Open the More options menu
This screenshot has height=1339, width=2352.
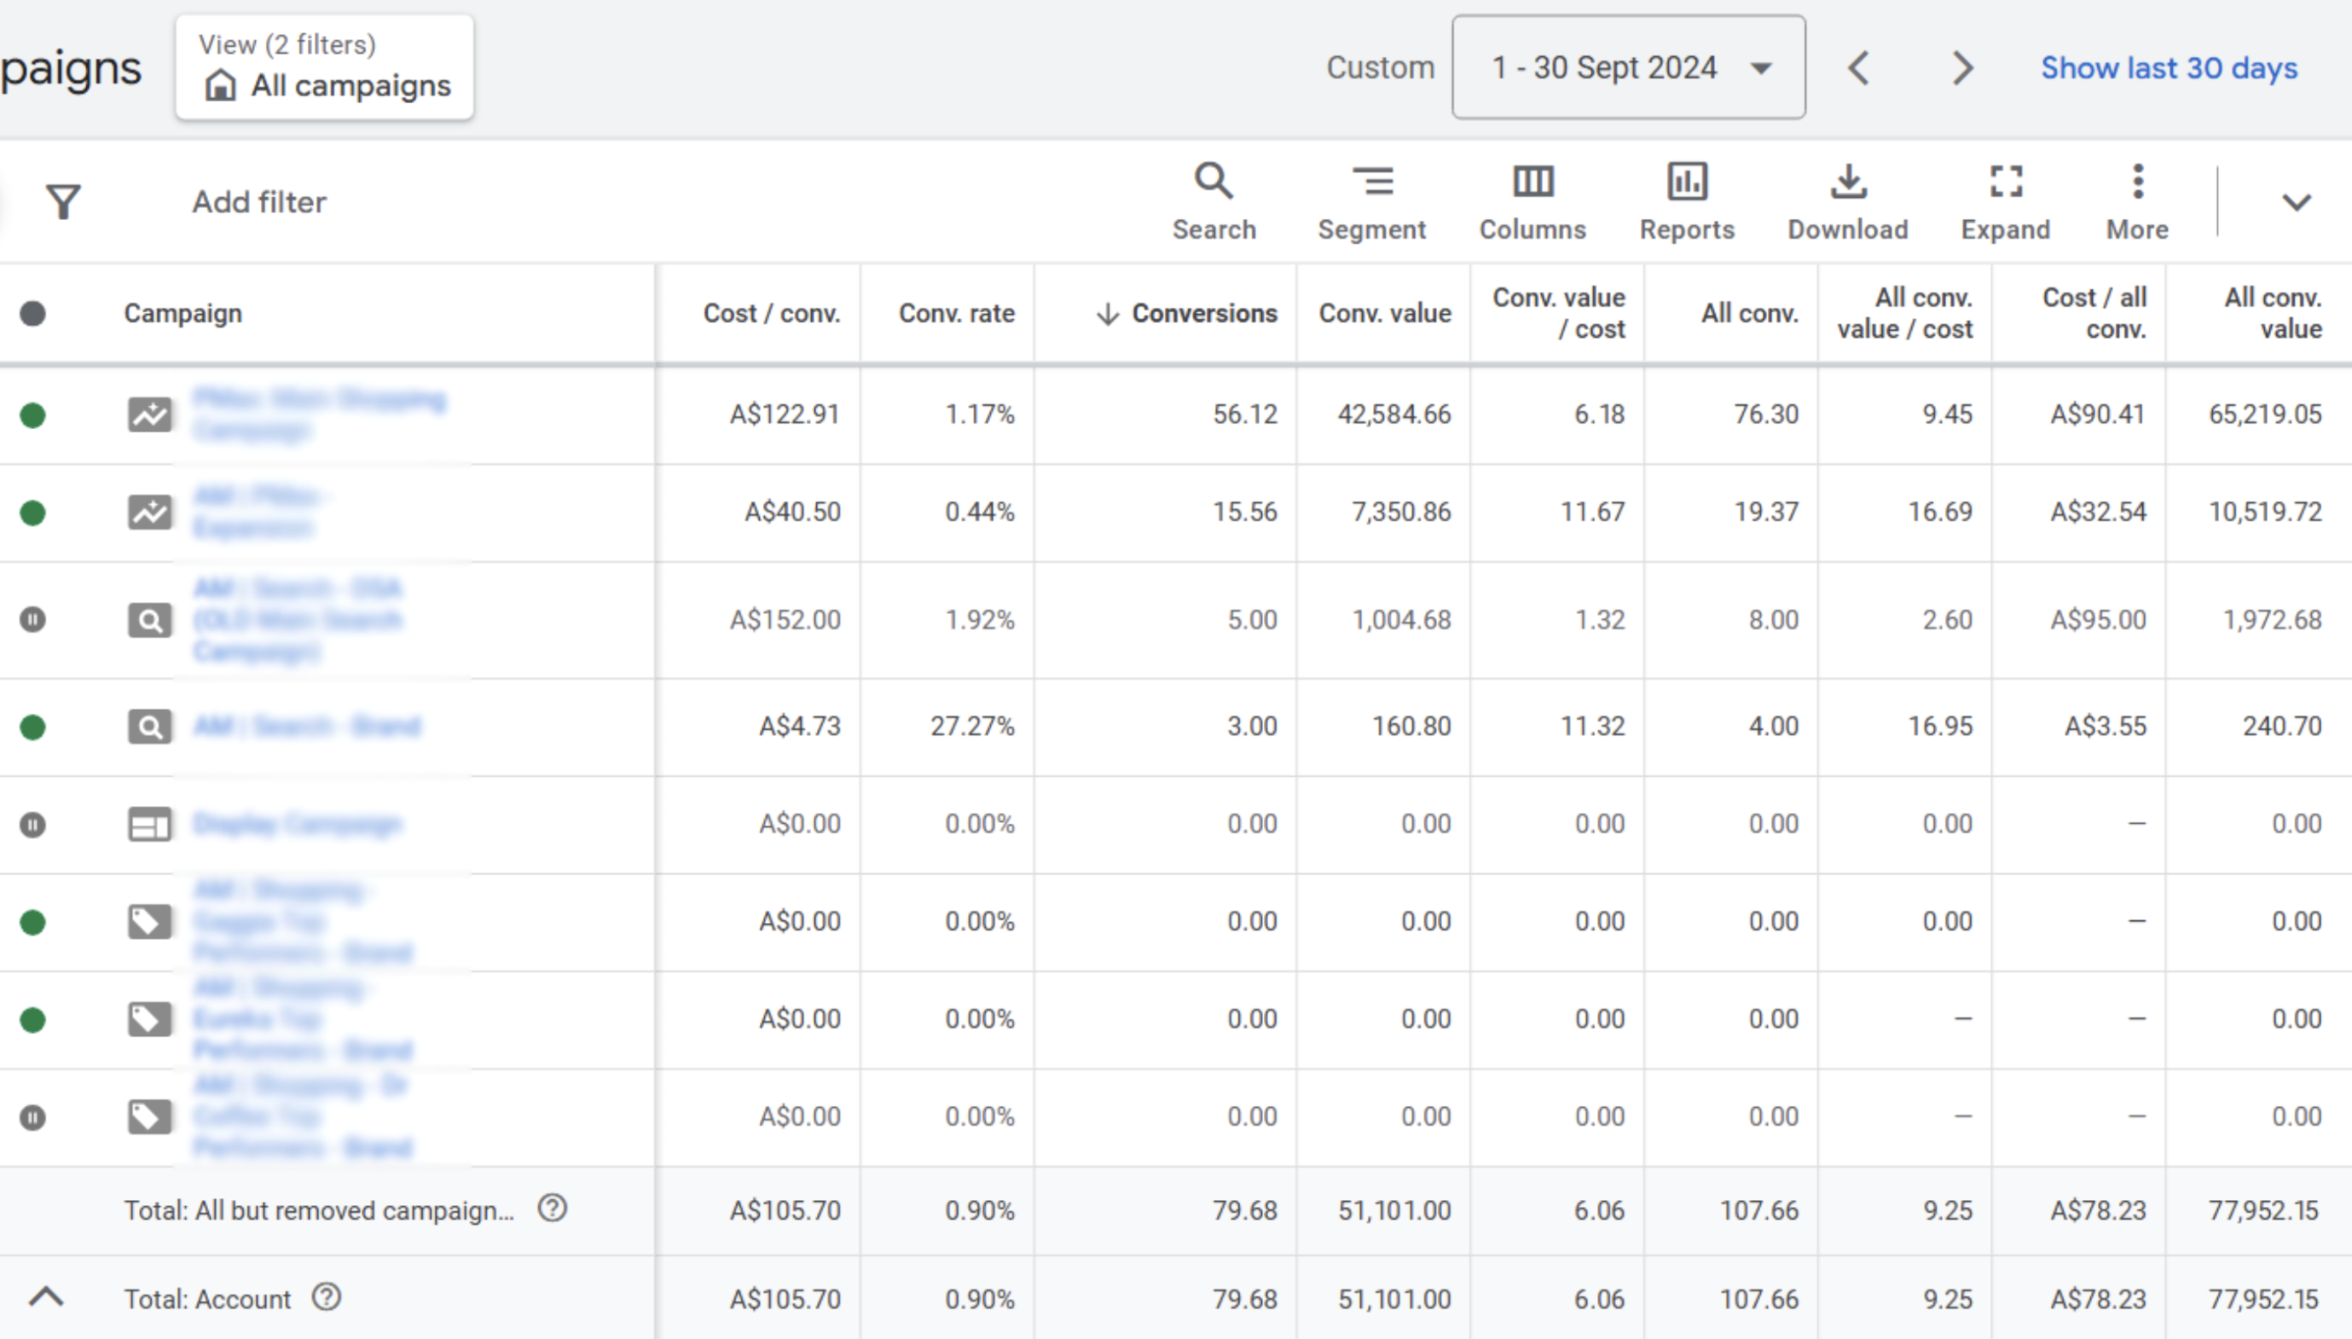pos(2138,202)
